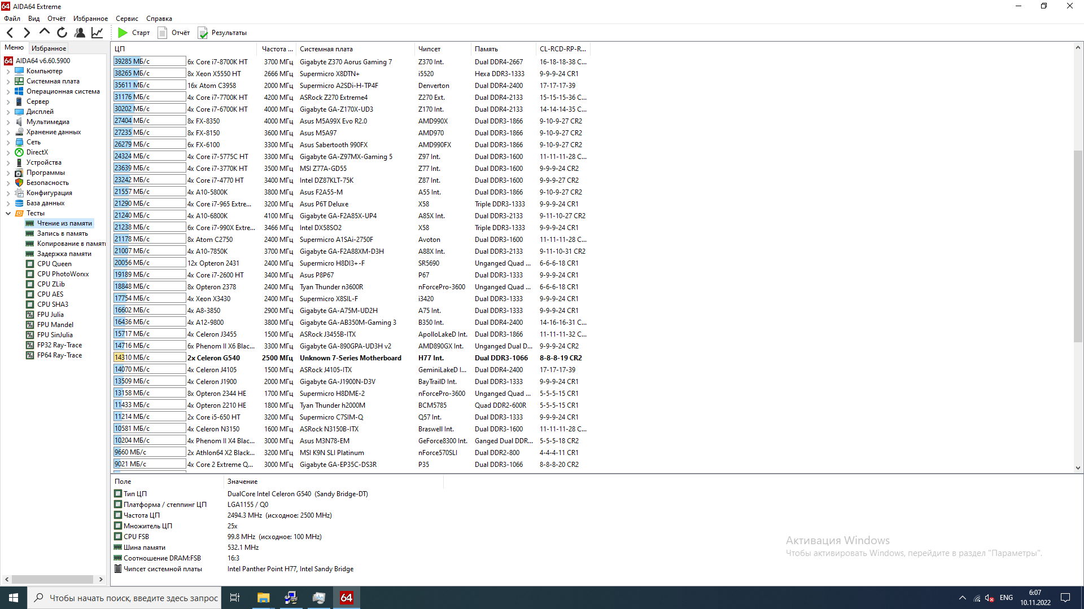Click the Forward navigation arrow

click(27, 33)
